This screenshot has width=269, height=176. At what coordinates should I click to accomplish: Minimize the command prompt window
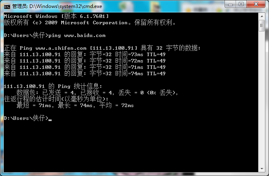coord(230,4)
